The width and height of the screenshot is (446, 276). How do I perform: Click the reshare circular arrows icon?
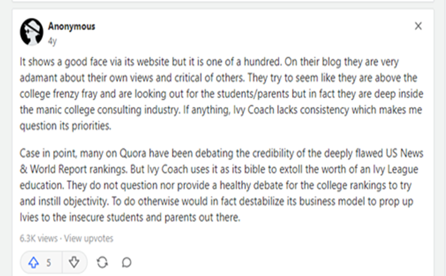pos(102,262)
